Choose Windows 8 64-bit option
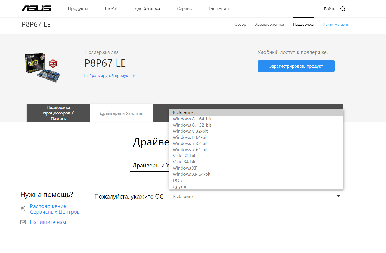This screenshot has width=386, height=253. coord(256,137)
